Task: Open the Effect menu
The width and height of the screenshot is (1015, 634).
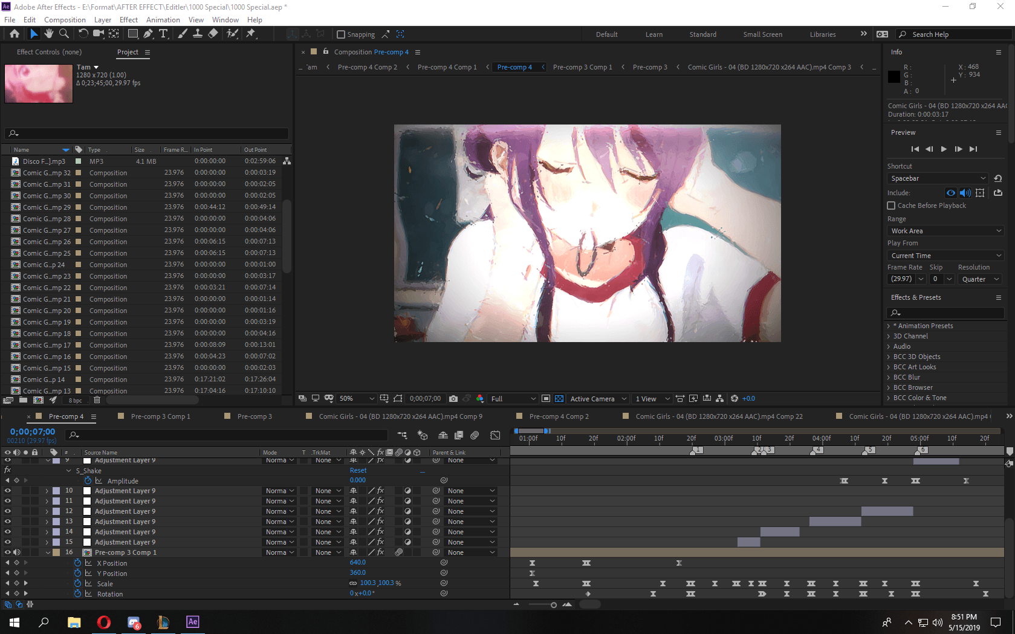Action: point(129,20)
